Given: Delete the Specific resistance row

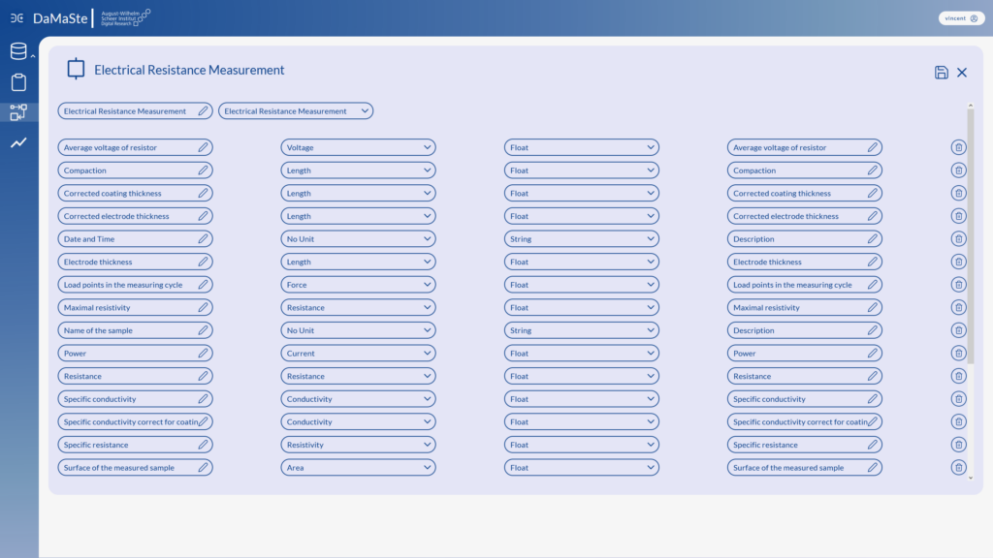Looking at the screenshot, I should (x=958, y=444).
